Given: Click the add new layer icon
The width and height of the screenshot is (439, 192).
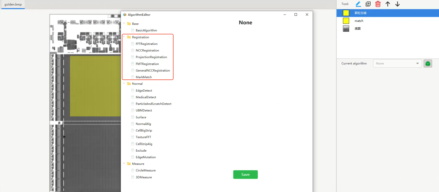Looking at the screenshot, I should tap(368, 4).
